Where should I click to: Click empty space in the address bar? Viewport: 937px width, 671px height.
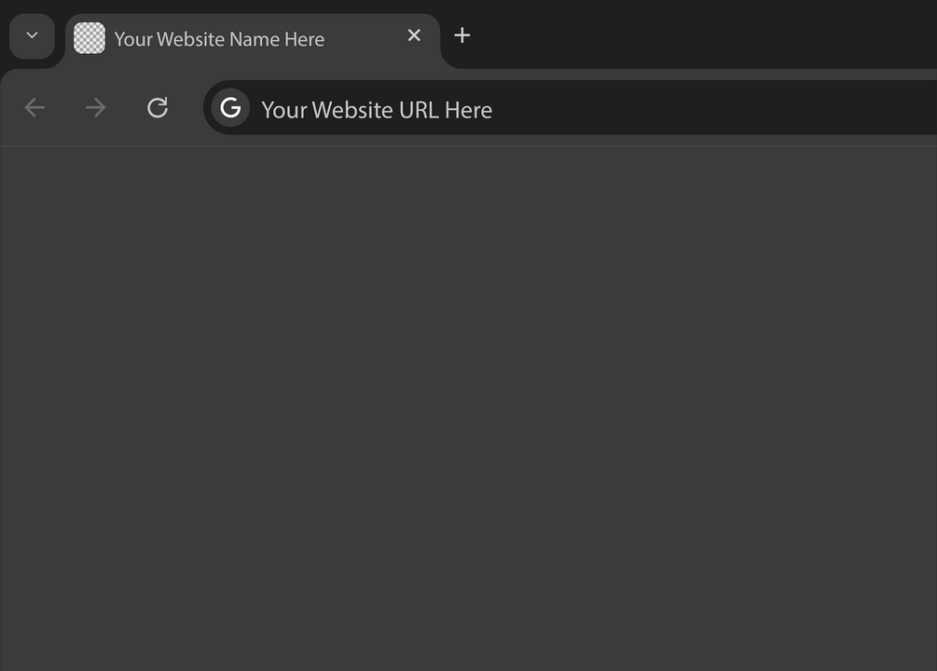coord(727,108)
